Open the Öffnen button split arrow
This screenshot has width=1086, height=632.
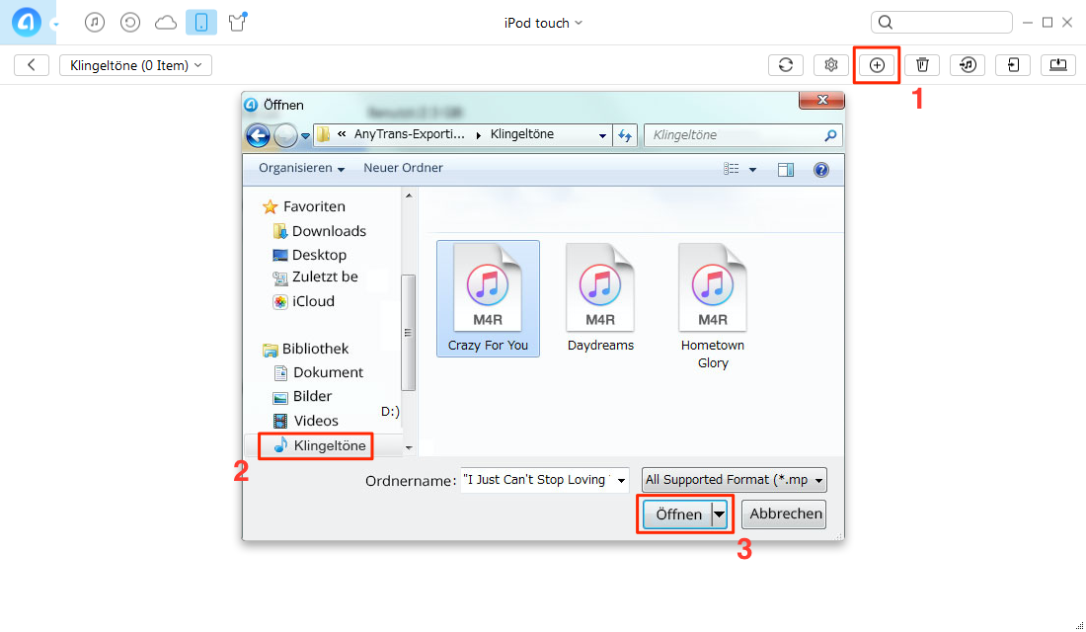[x=719, y=514]
